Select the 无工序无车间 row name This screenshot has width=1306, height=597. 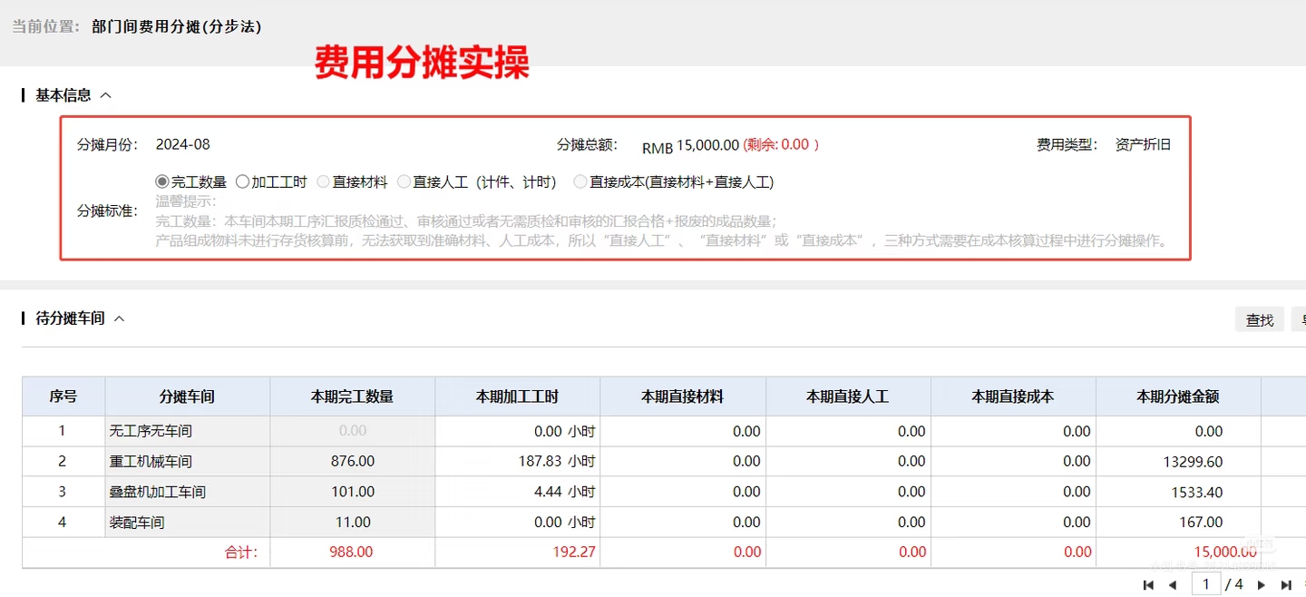(x=151, y=431)
